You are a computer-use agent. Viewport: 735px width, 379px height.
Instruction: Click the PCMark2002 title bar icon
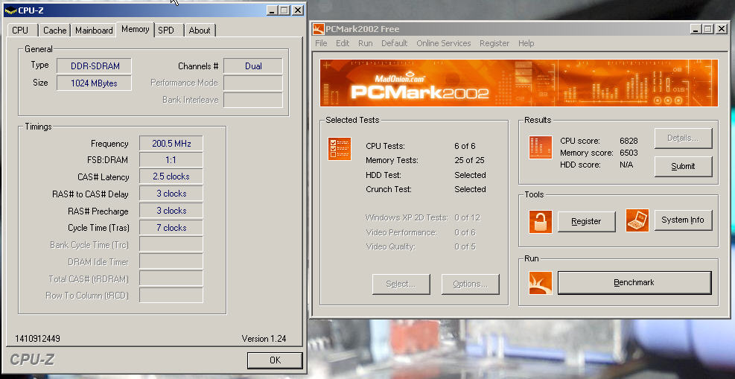[319, 29]
